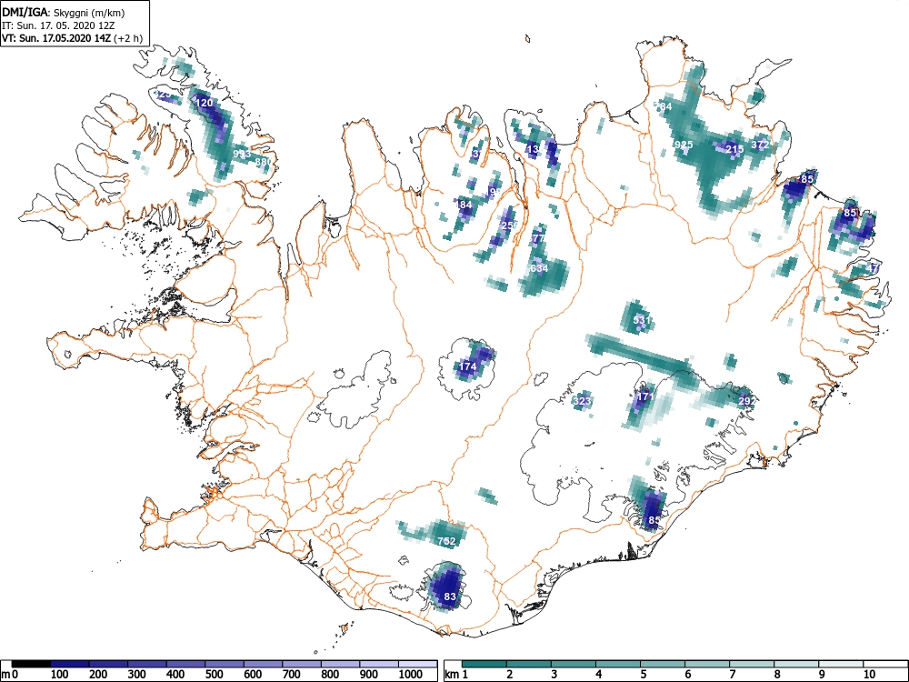Click the 400–500 m purple-blue legend swatch

(x=186, y=664)
